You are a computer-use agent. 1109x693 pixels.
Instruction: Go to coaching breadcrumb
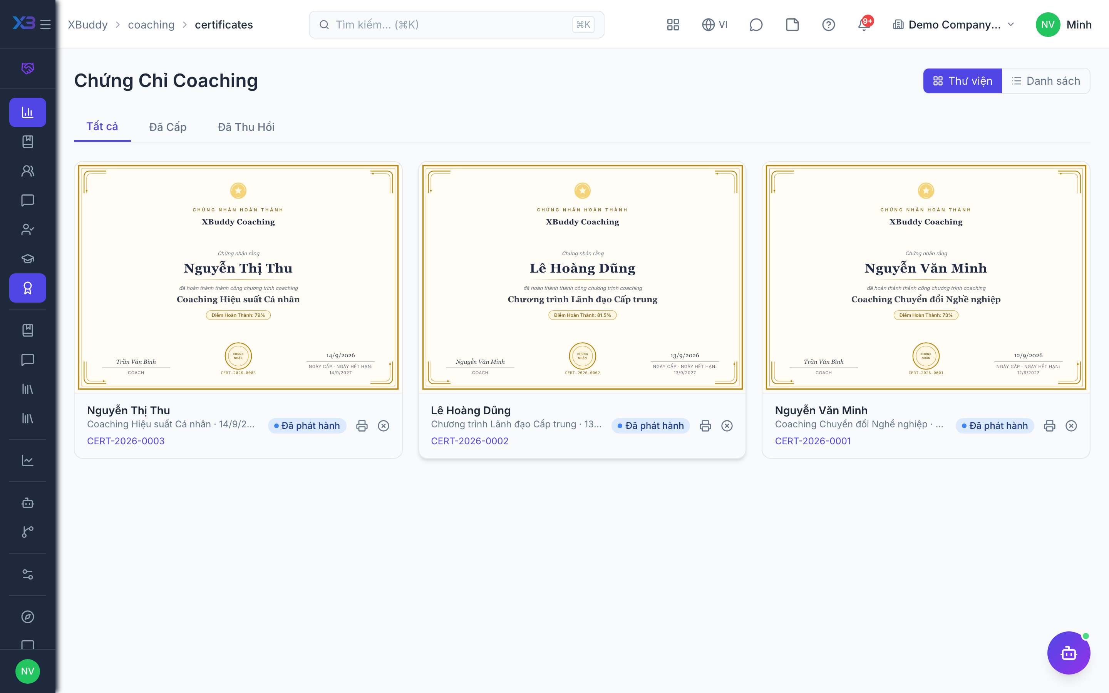point(151,25)
